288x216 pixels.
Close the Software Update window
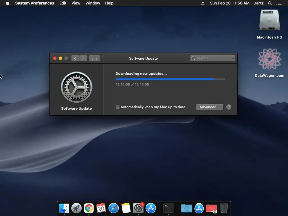(55, 58)
